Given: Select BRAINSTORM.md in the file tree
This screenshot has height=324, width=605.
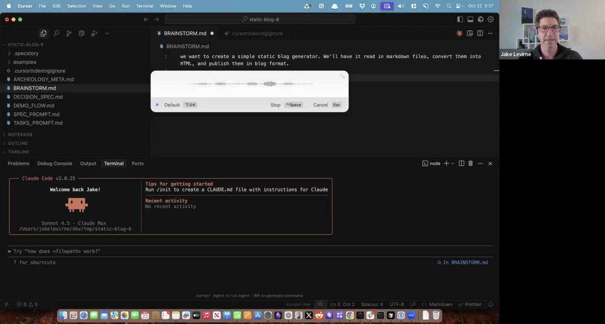Looking at the screenshot, I should (x=35, y=88).
